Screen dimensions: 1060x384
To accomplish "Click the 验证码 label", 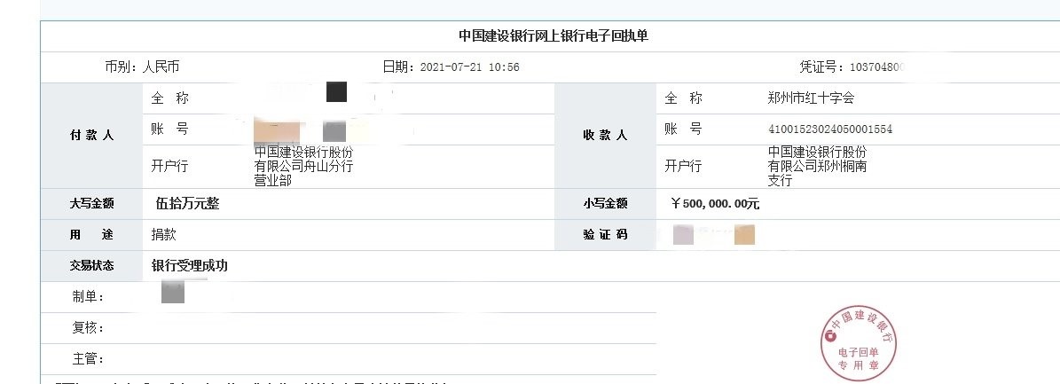I will [605, 235].
